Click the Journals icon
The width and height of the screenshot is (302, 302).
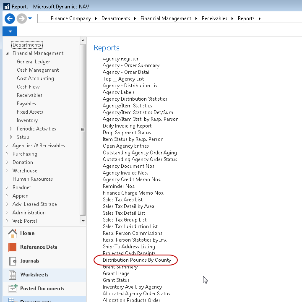[13, 261]
